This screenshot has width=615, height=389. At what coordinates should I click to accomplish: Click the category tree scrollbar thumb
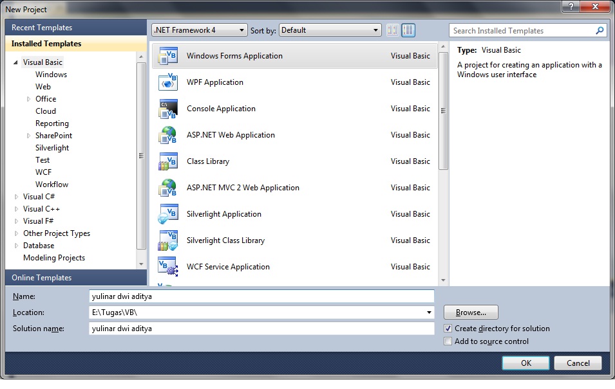click(141, 156)
